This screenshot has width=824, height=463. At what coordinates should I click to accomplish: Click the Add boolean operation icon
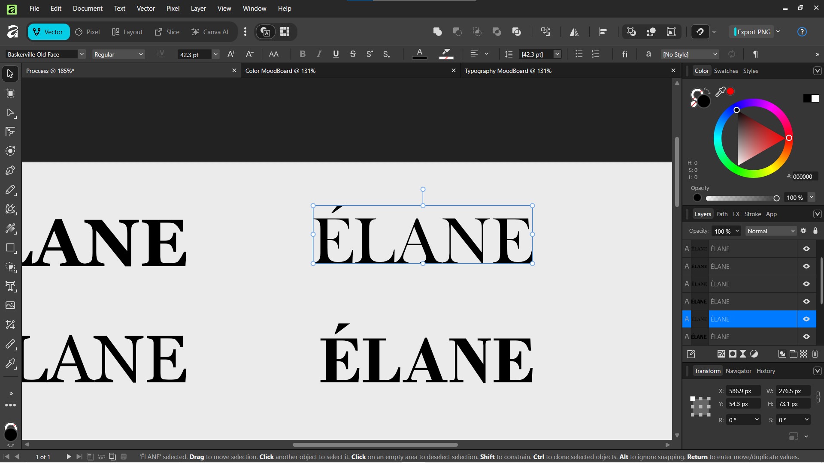click(x=437, y=32)
